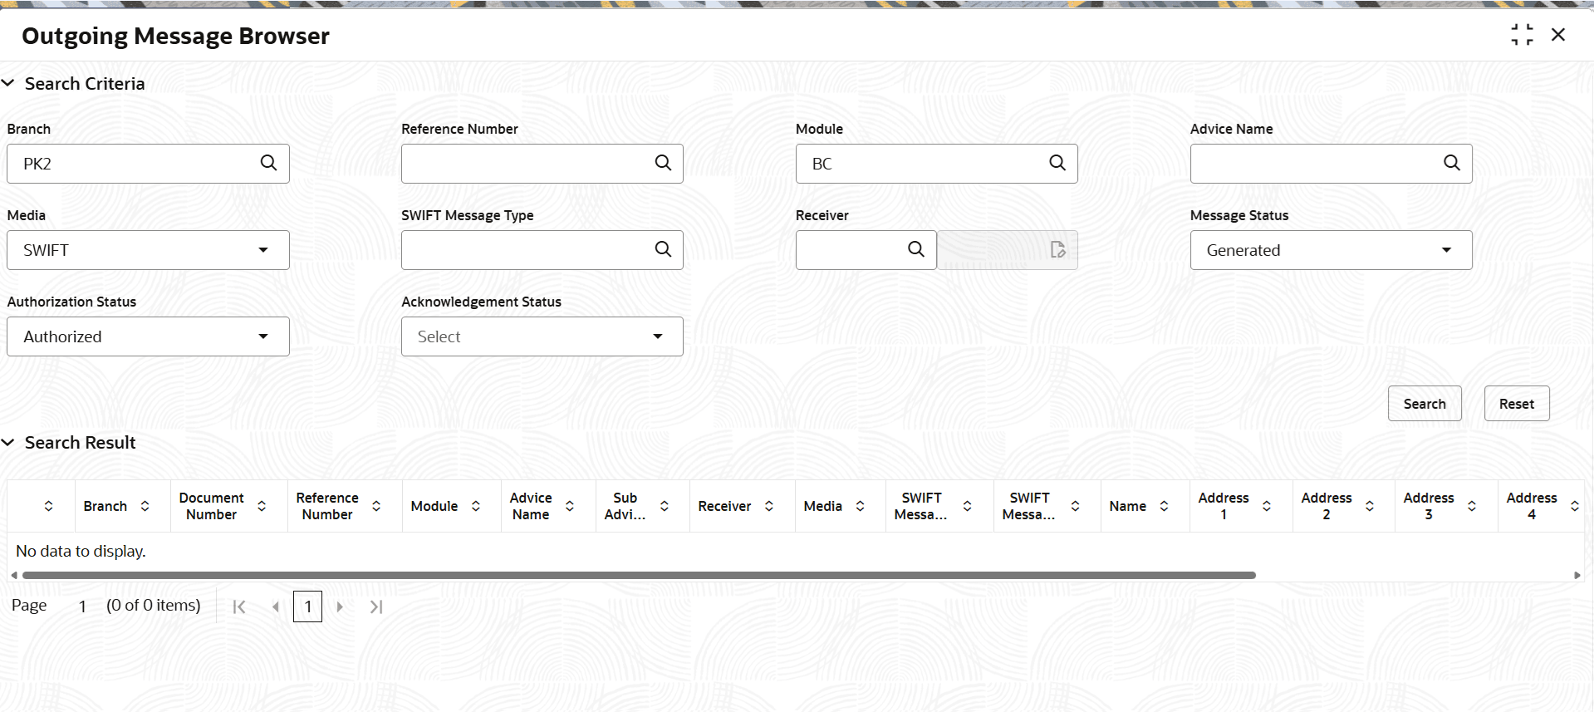Open Message Status dropdown showing Generated

[1332, 250]
